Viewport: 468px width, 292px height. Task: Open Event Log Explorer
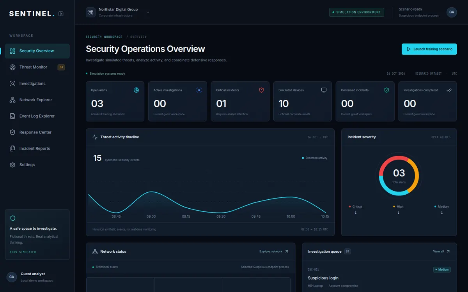click(37, 116)
